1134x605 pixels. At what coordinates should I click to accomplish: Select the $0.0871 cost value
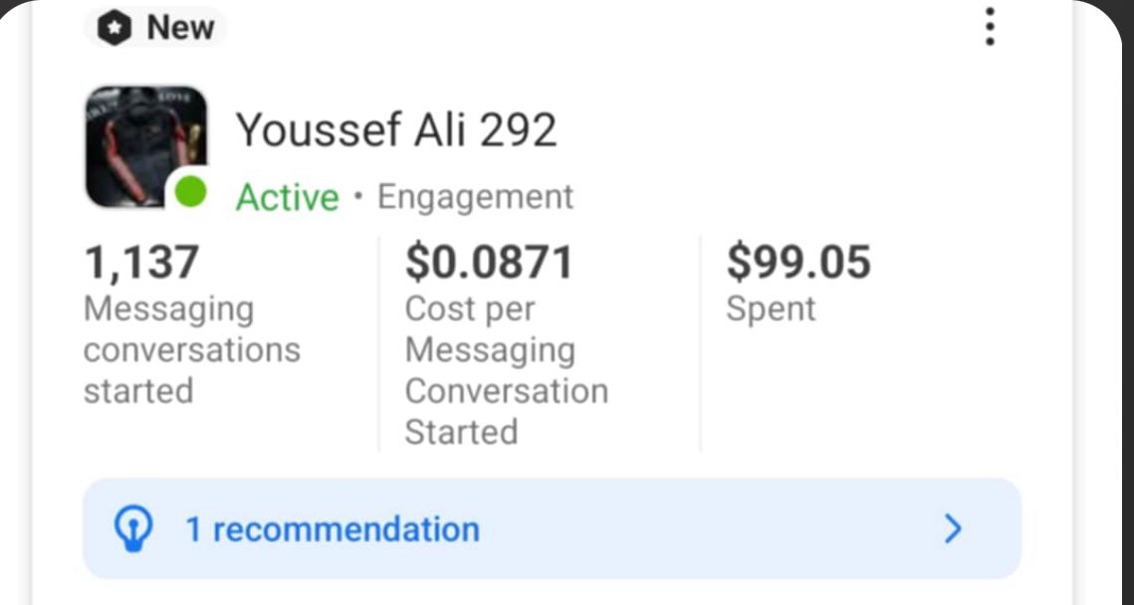tap(489, 263)
